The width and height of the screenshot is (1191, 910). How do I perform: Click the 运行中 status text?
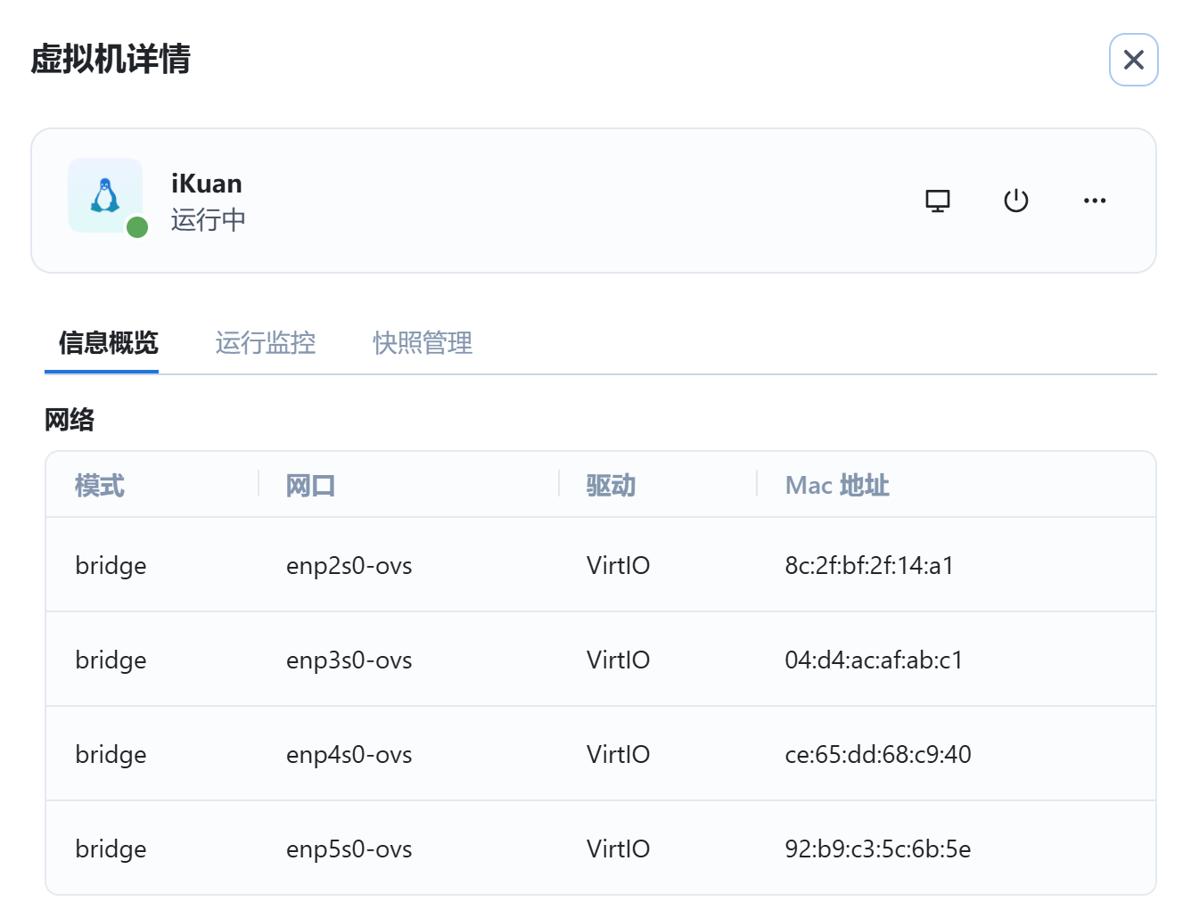pyautogui.click(x=209, y=220)
